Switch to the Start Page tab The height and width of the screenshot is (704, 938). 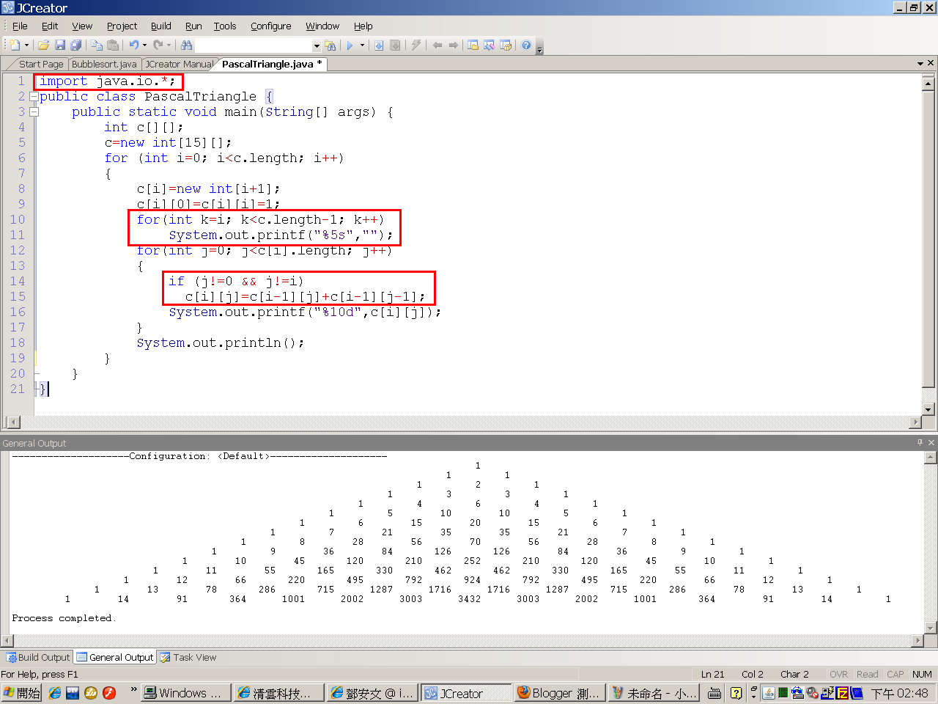[41, 64]
